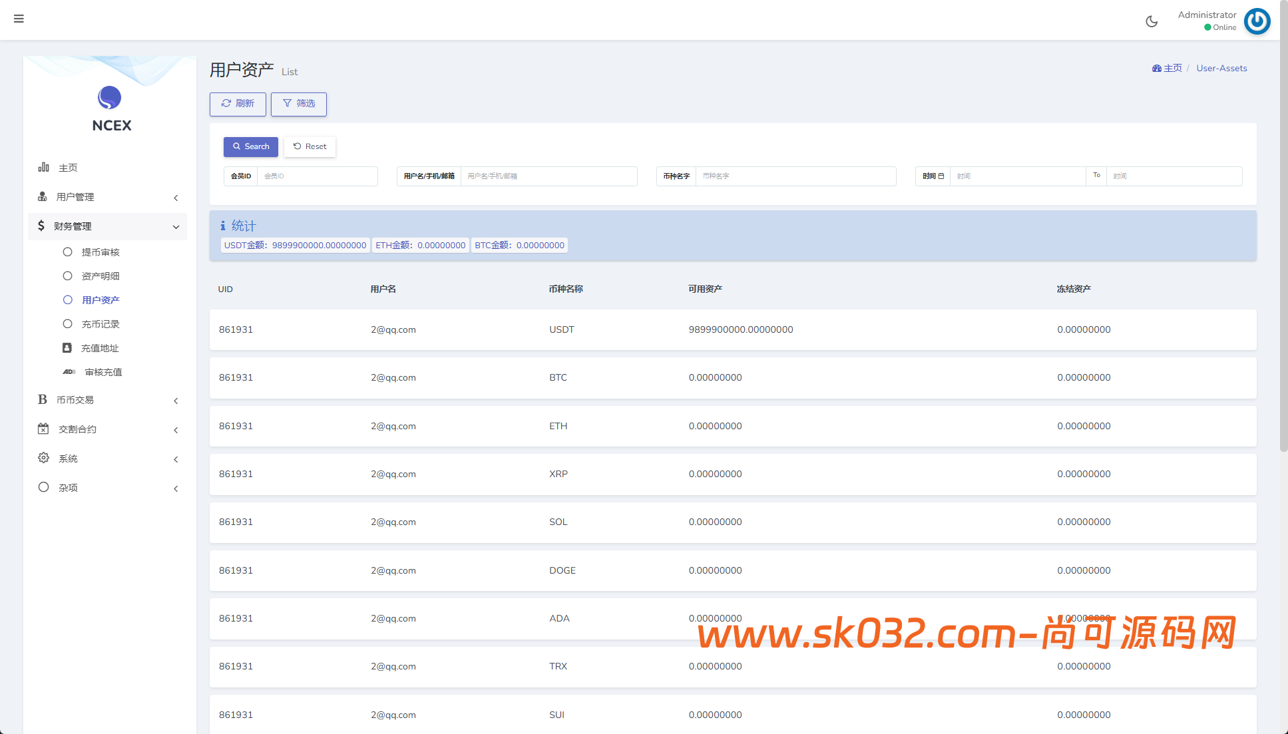Click the NCEX logo
1288x734 pixels.
tap(110, 109)
